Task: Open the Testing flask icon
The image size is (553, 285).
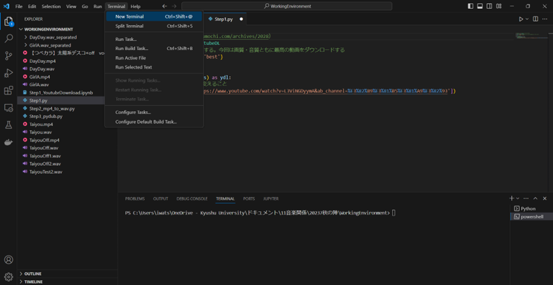Action: [9, 125]
